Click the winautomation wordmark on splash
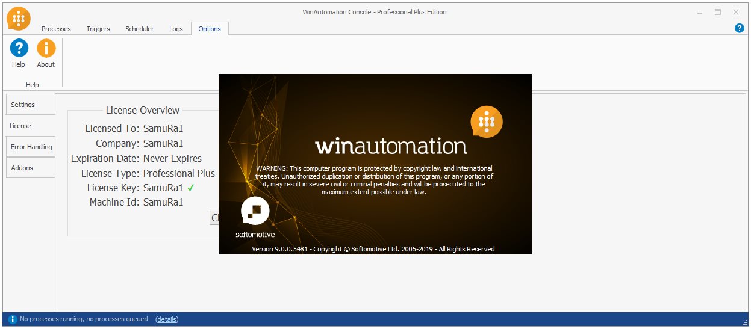Screen dimensions: 751x329 click(391, 146)
